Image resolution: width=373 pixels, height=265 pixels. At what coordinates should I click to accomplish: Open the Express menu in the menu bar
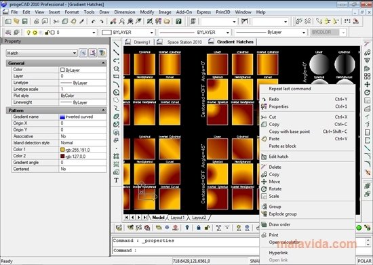[x=203, y=12]
